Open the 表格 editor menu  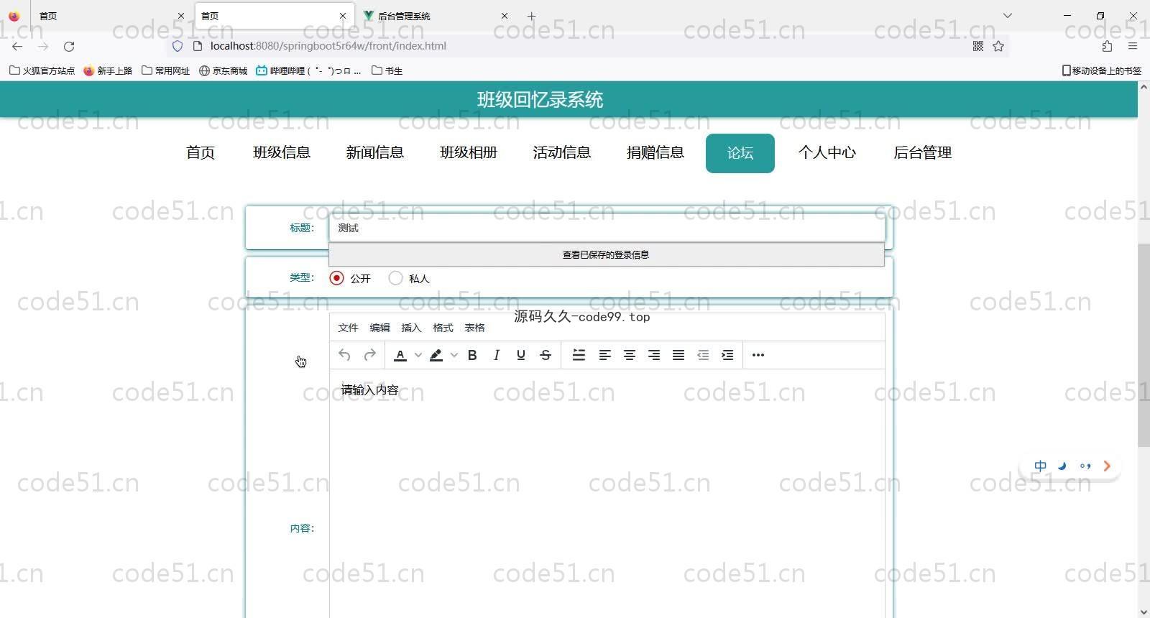pos(474,328)
